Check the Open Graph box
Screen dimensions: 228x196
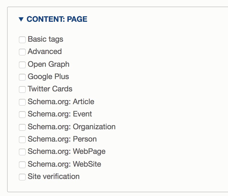pos(22,65)
